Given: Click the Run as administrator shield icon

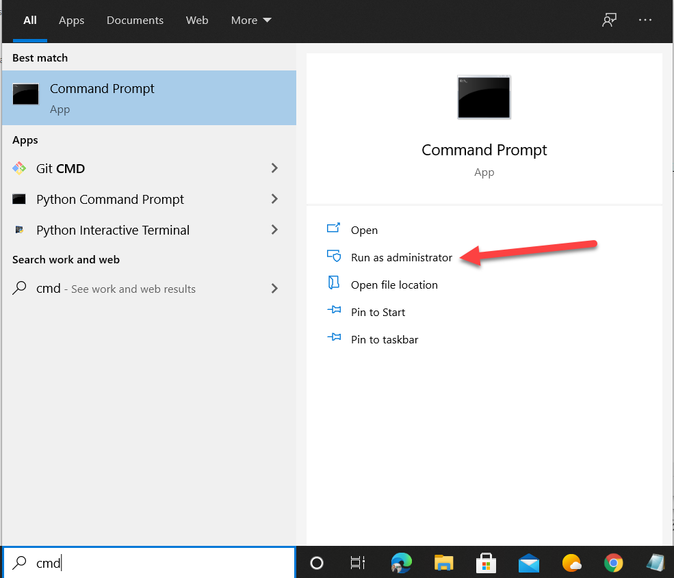Looking at the screenshot, I should (334, 256).
